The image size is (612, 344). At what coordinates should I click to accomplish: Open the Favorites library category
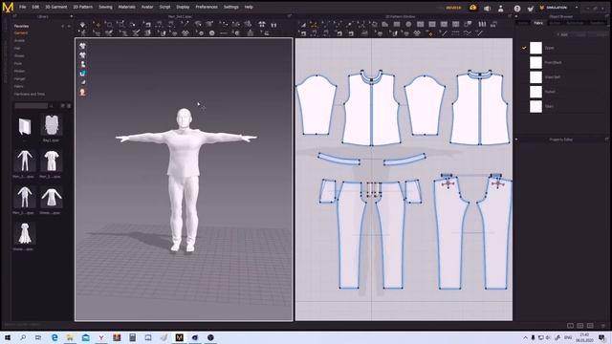click(21, 26)
